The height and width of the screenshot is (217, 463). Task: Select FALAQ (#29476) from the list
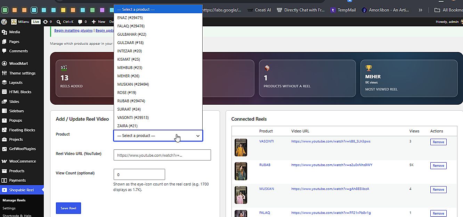[x=158, y=26]
